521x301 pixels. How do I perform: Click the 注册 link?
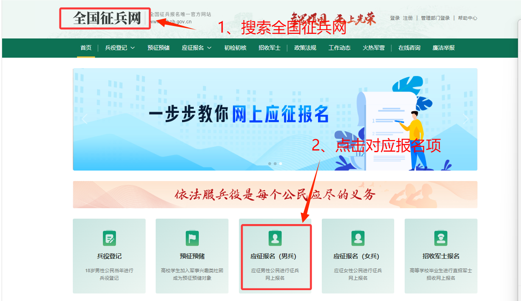point(408,18)
